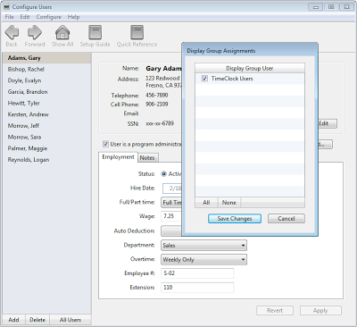357x327 pixels.
Task: Click the Add user button
Action: coord(13,320)
